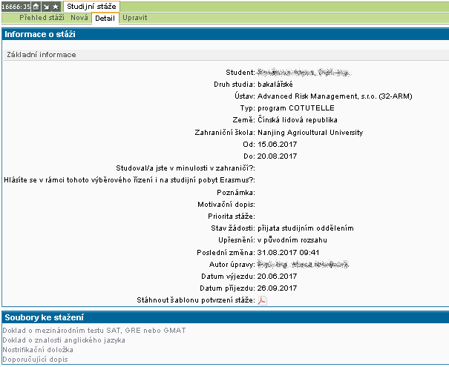
Task: Click the star favorites icon
Action: (55, 6)
